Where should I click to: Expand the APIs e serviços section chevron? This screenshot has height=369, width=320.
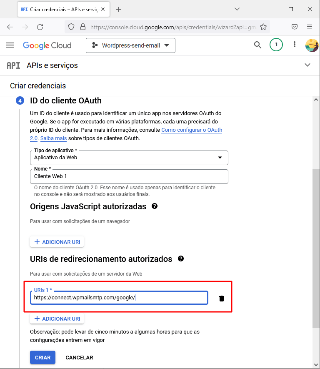point(307,65)
